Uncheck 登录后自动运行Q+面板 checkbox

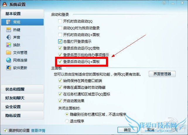(60, 61)
